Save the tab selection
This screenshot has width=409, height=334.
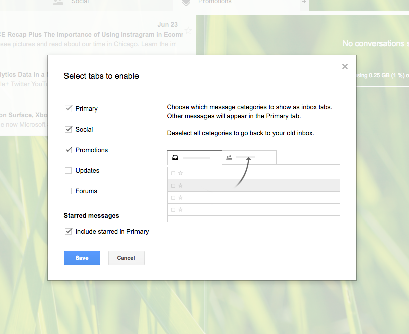click(82, 258)
